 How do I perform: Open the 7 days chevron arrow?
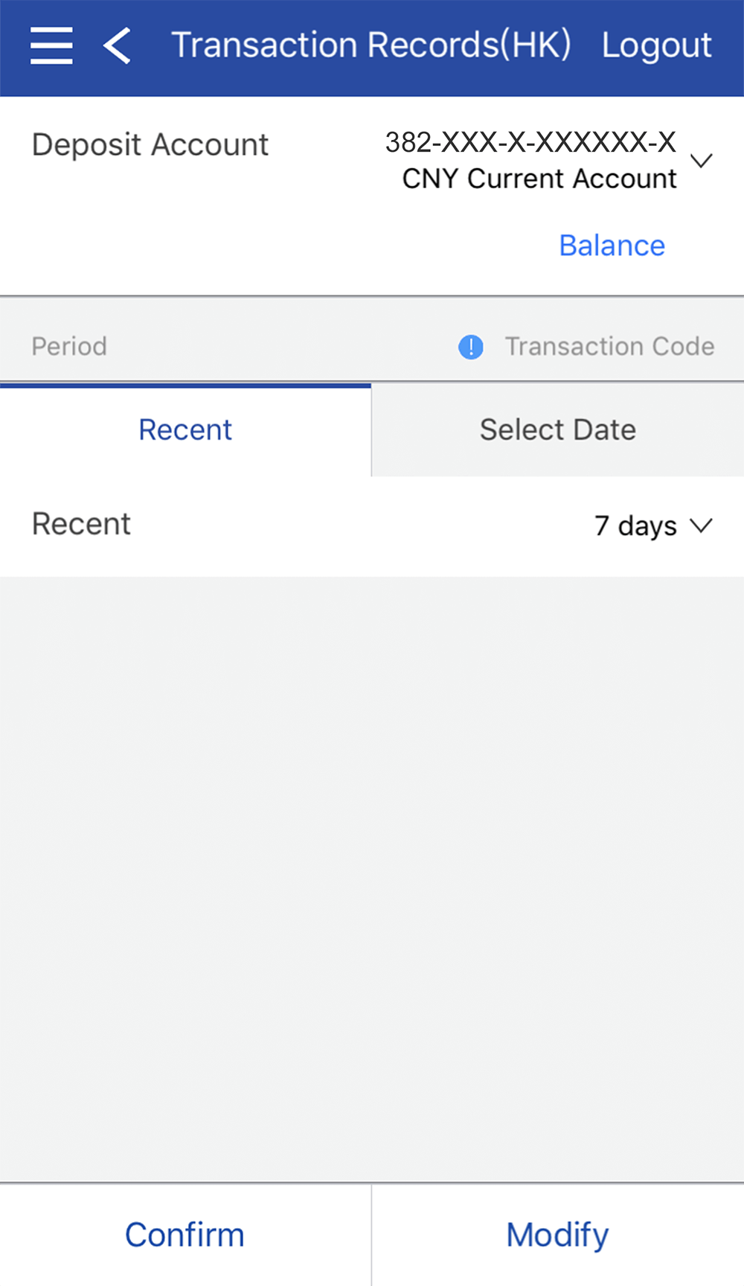tap(701, 526)
